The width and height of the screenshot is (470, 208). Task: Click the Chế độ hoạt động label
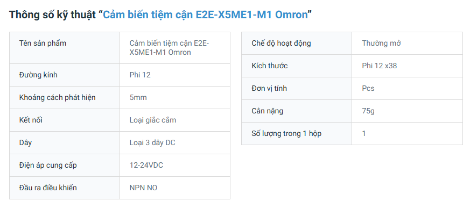coord(282,43)
